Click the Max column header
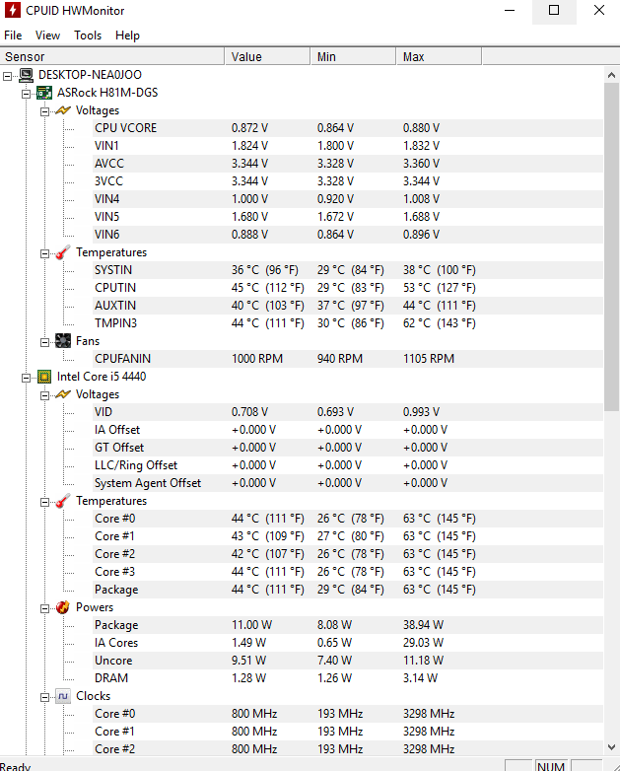620x771 pixels. (439, 56)
